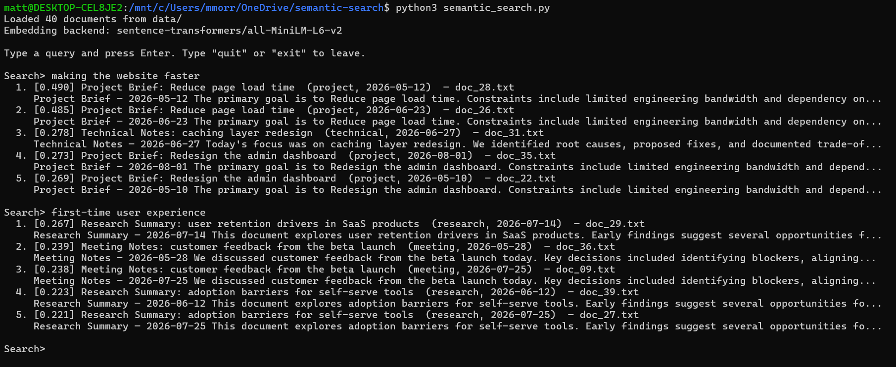Click the doc_27.txt filename
Screen dimensions: 896x367
[609, 315]
